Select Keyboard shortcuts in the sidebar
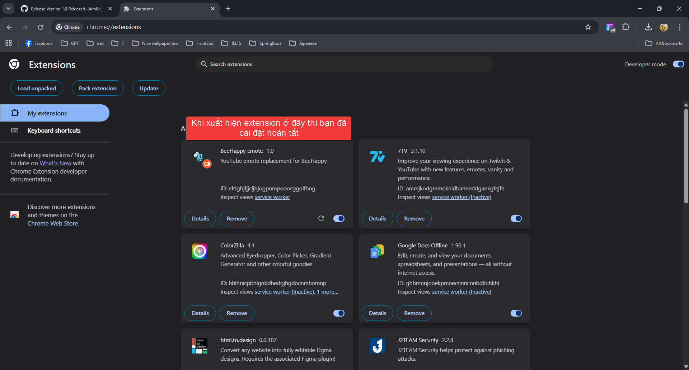 tap(54, 130)
